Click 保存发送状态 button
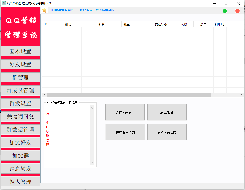 (125, 132)
